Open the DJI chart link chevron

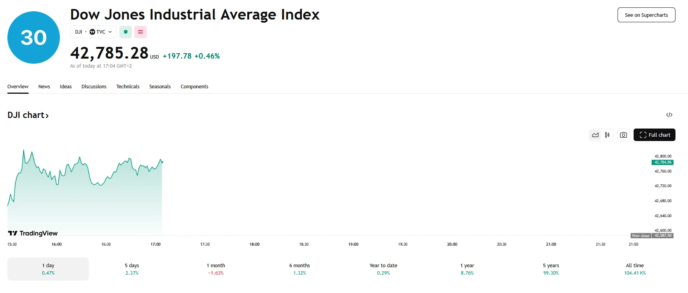(x=47, y=115)
